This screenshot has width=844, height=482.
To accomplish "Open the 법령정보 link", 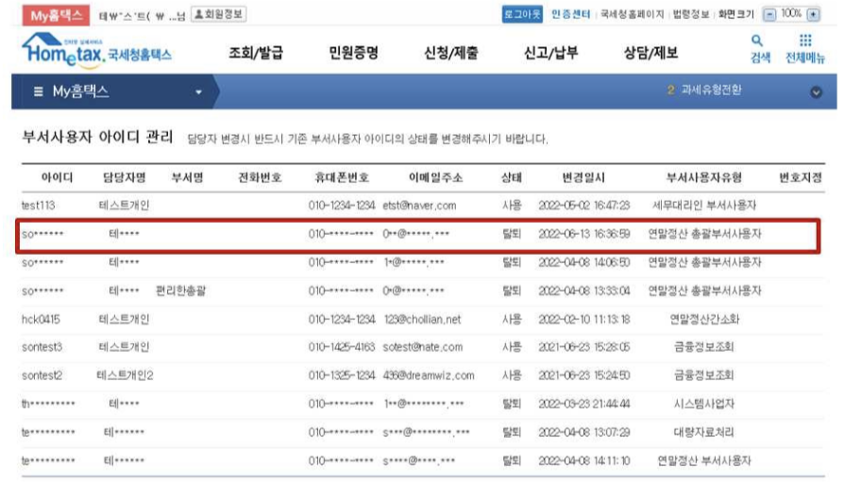I will coord(691,14).
